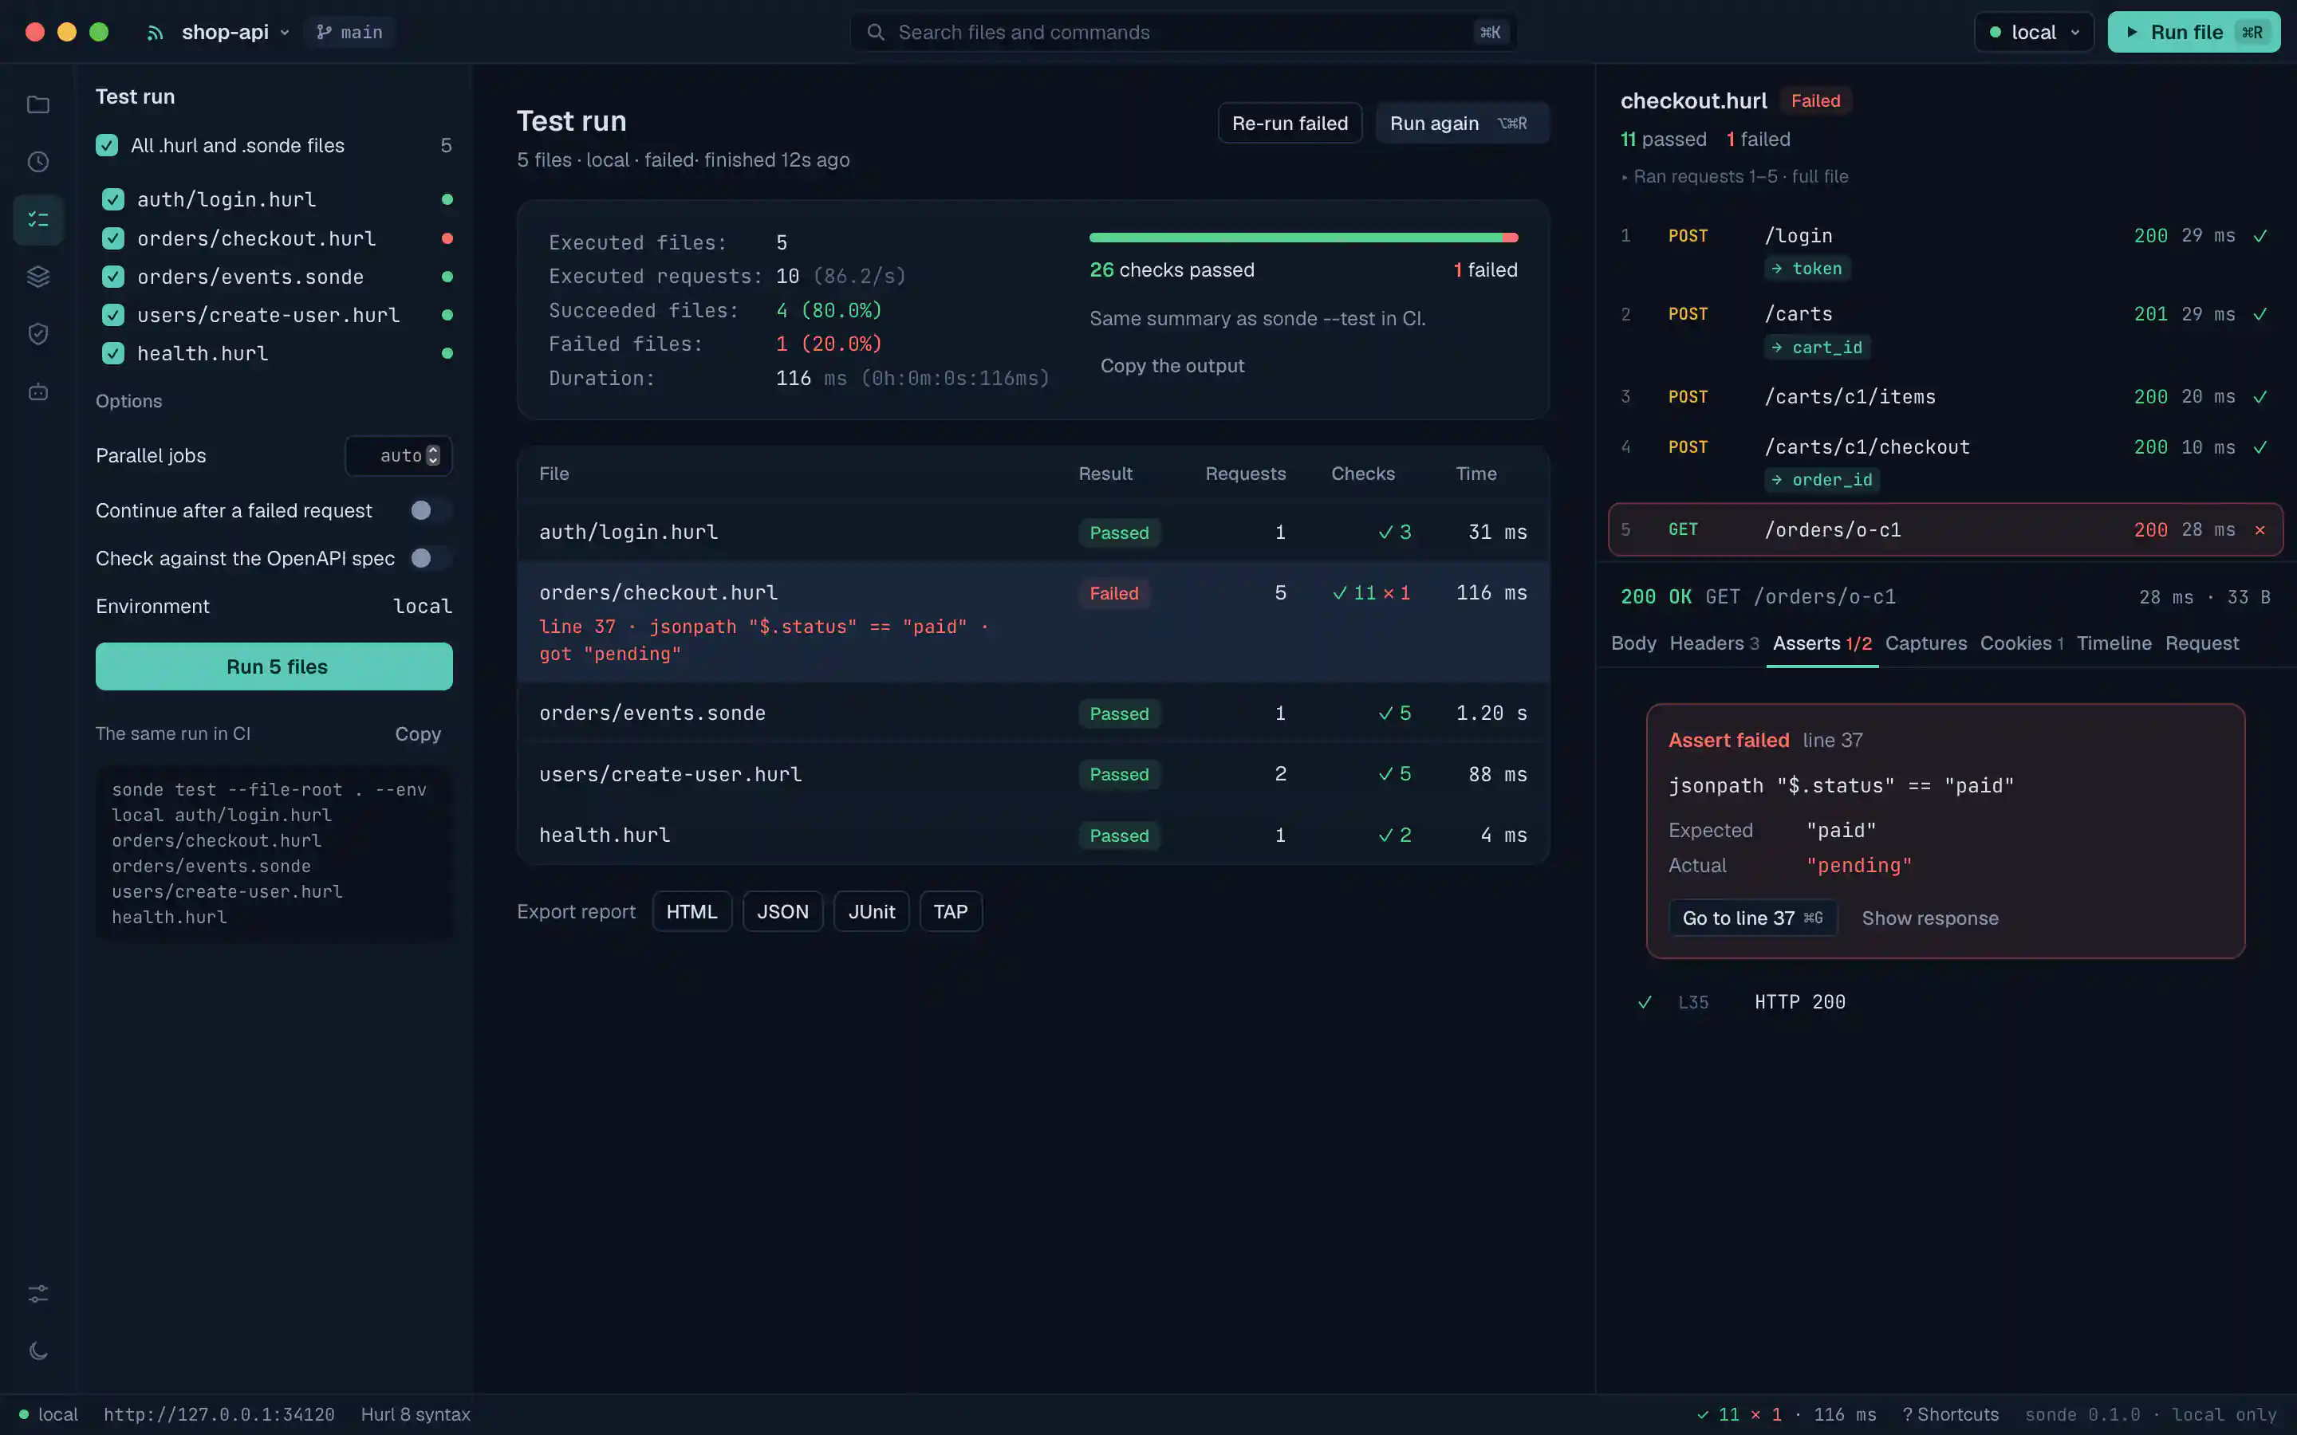Switch to the Headers tab
The height and width of the screenshot is (1435, 2297).
pos(1713,643)
